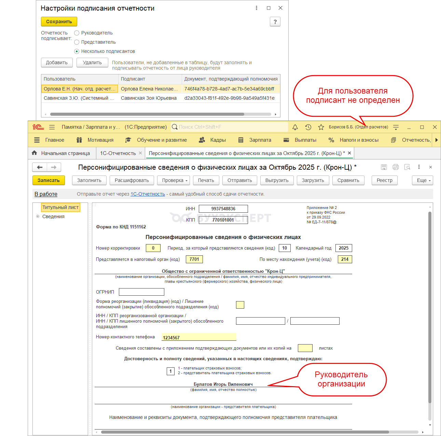The height and width of the screenshot is (436, 441).
Task: Select the Титульный лист tree item
Action: click(x=60, y=207)
